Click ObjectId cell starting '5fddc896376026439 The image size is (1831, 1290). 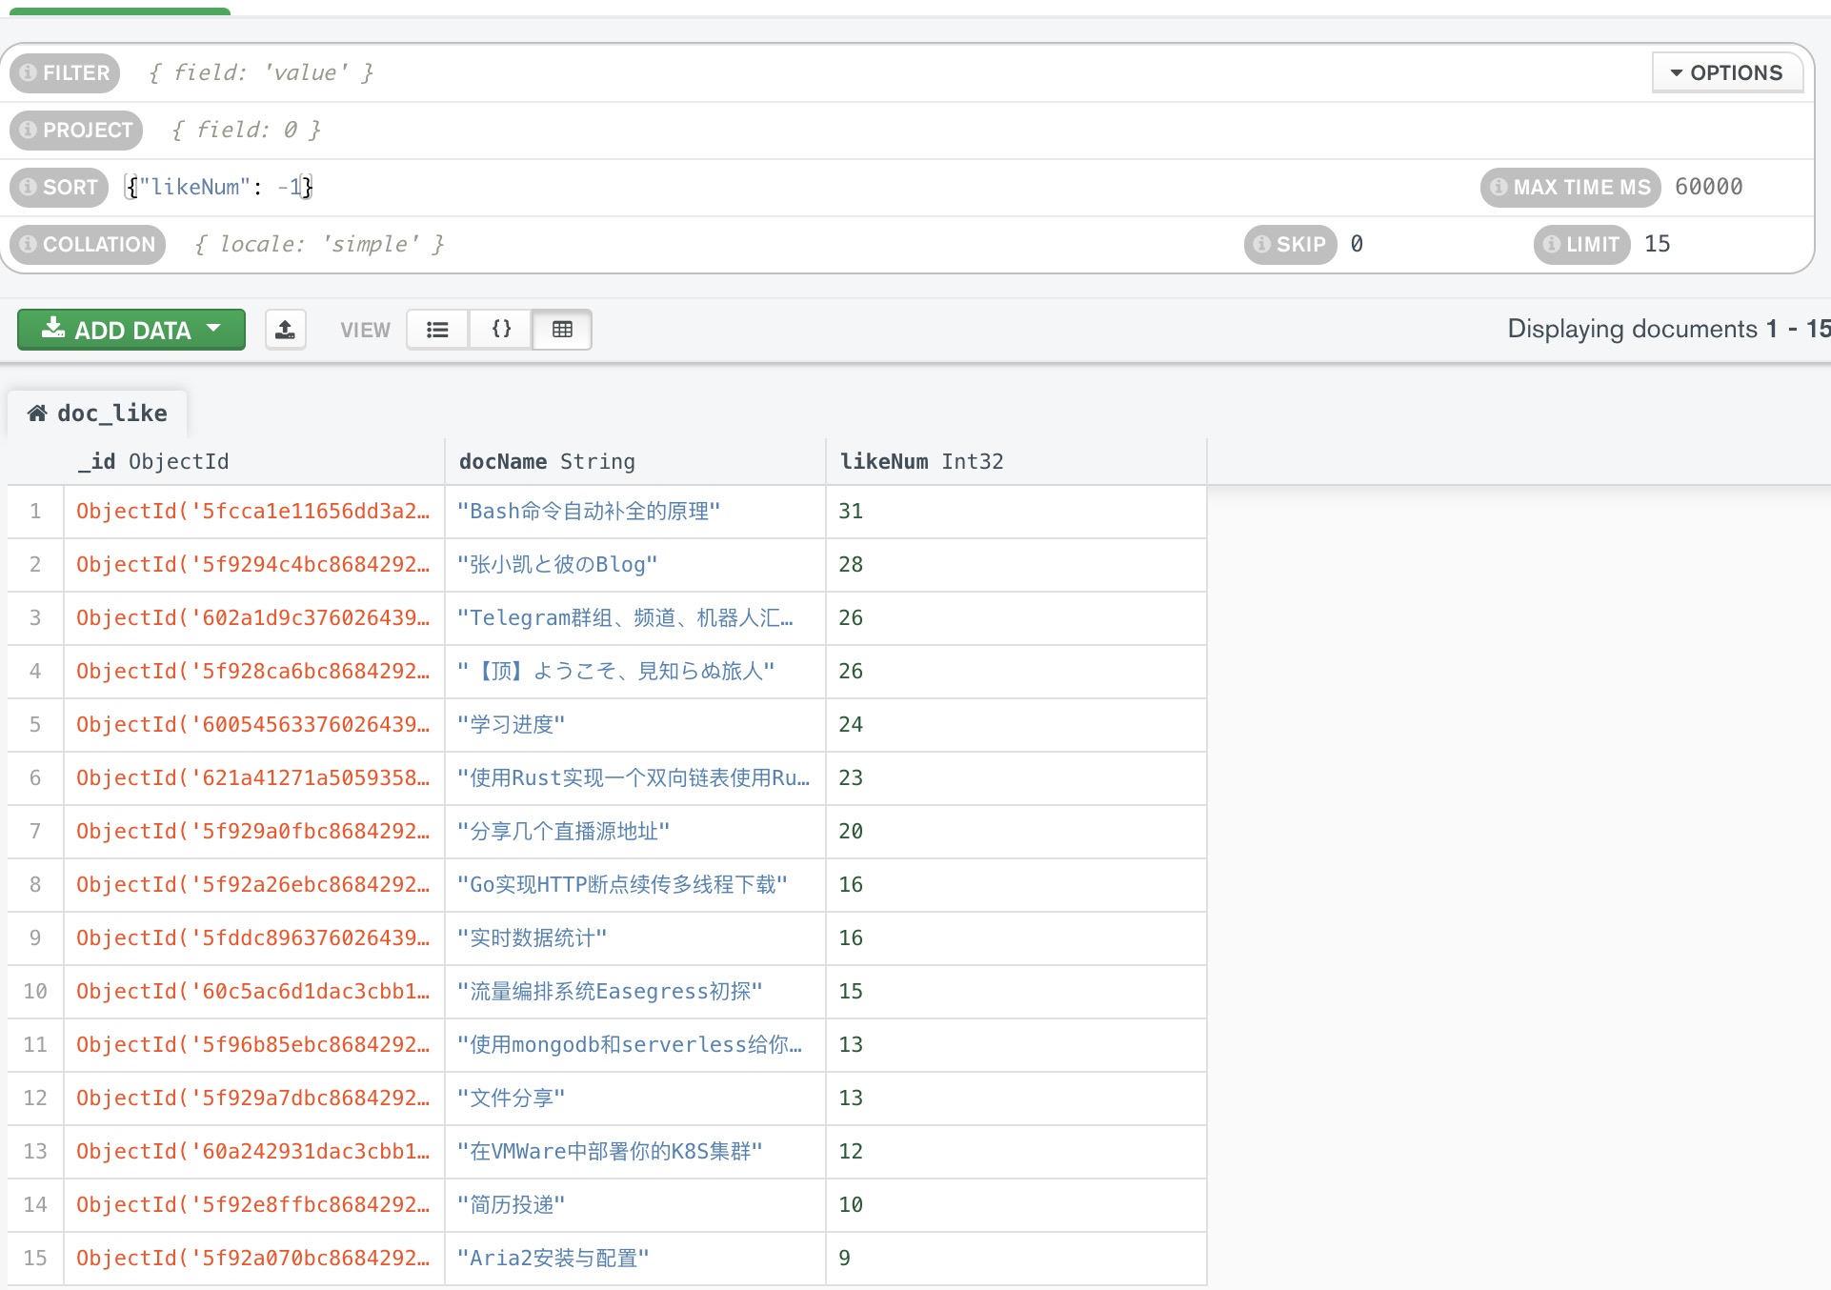pyautogui.click(x=254, y=938)
